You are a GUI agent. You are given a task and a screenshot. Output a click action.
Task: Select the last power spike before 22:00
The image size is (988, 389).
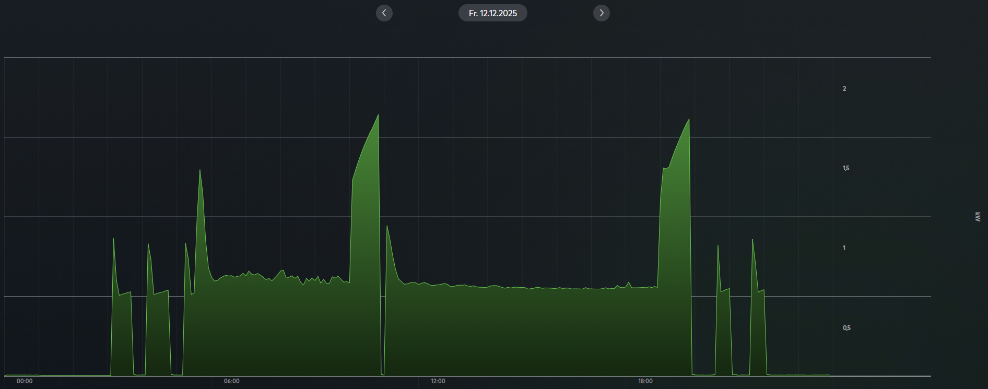click(x=752, y=241)
